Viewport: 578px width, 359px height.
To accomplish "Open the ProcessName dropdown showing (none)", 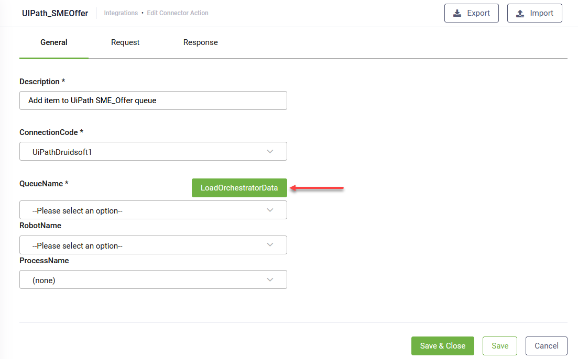I will coord(153,279).
